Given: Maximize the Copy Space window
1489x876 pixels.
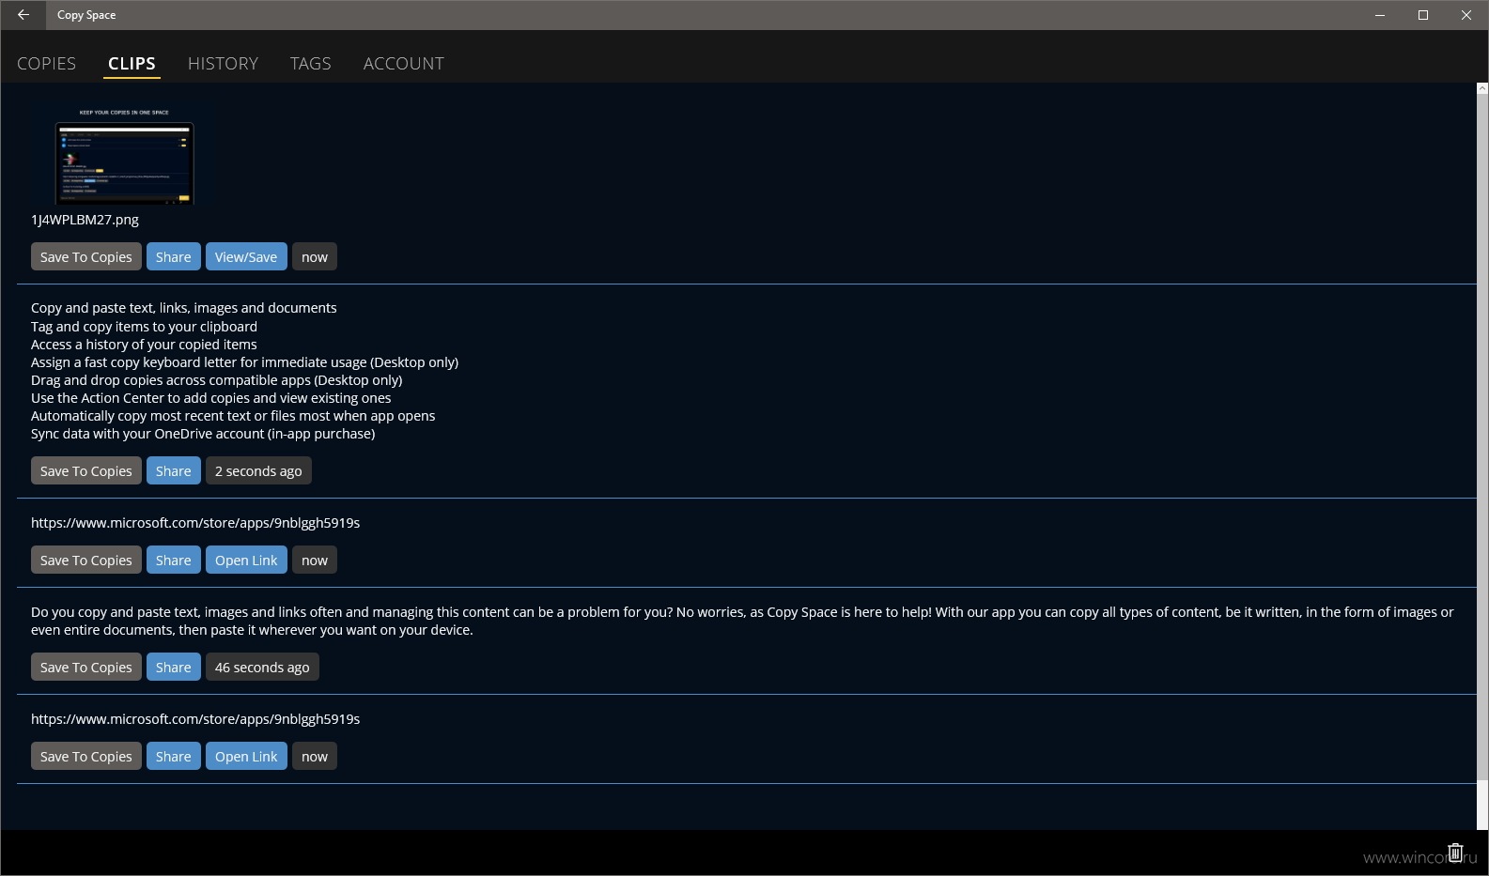Looking at the screenshot, I should point(1423,15).
